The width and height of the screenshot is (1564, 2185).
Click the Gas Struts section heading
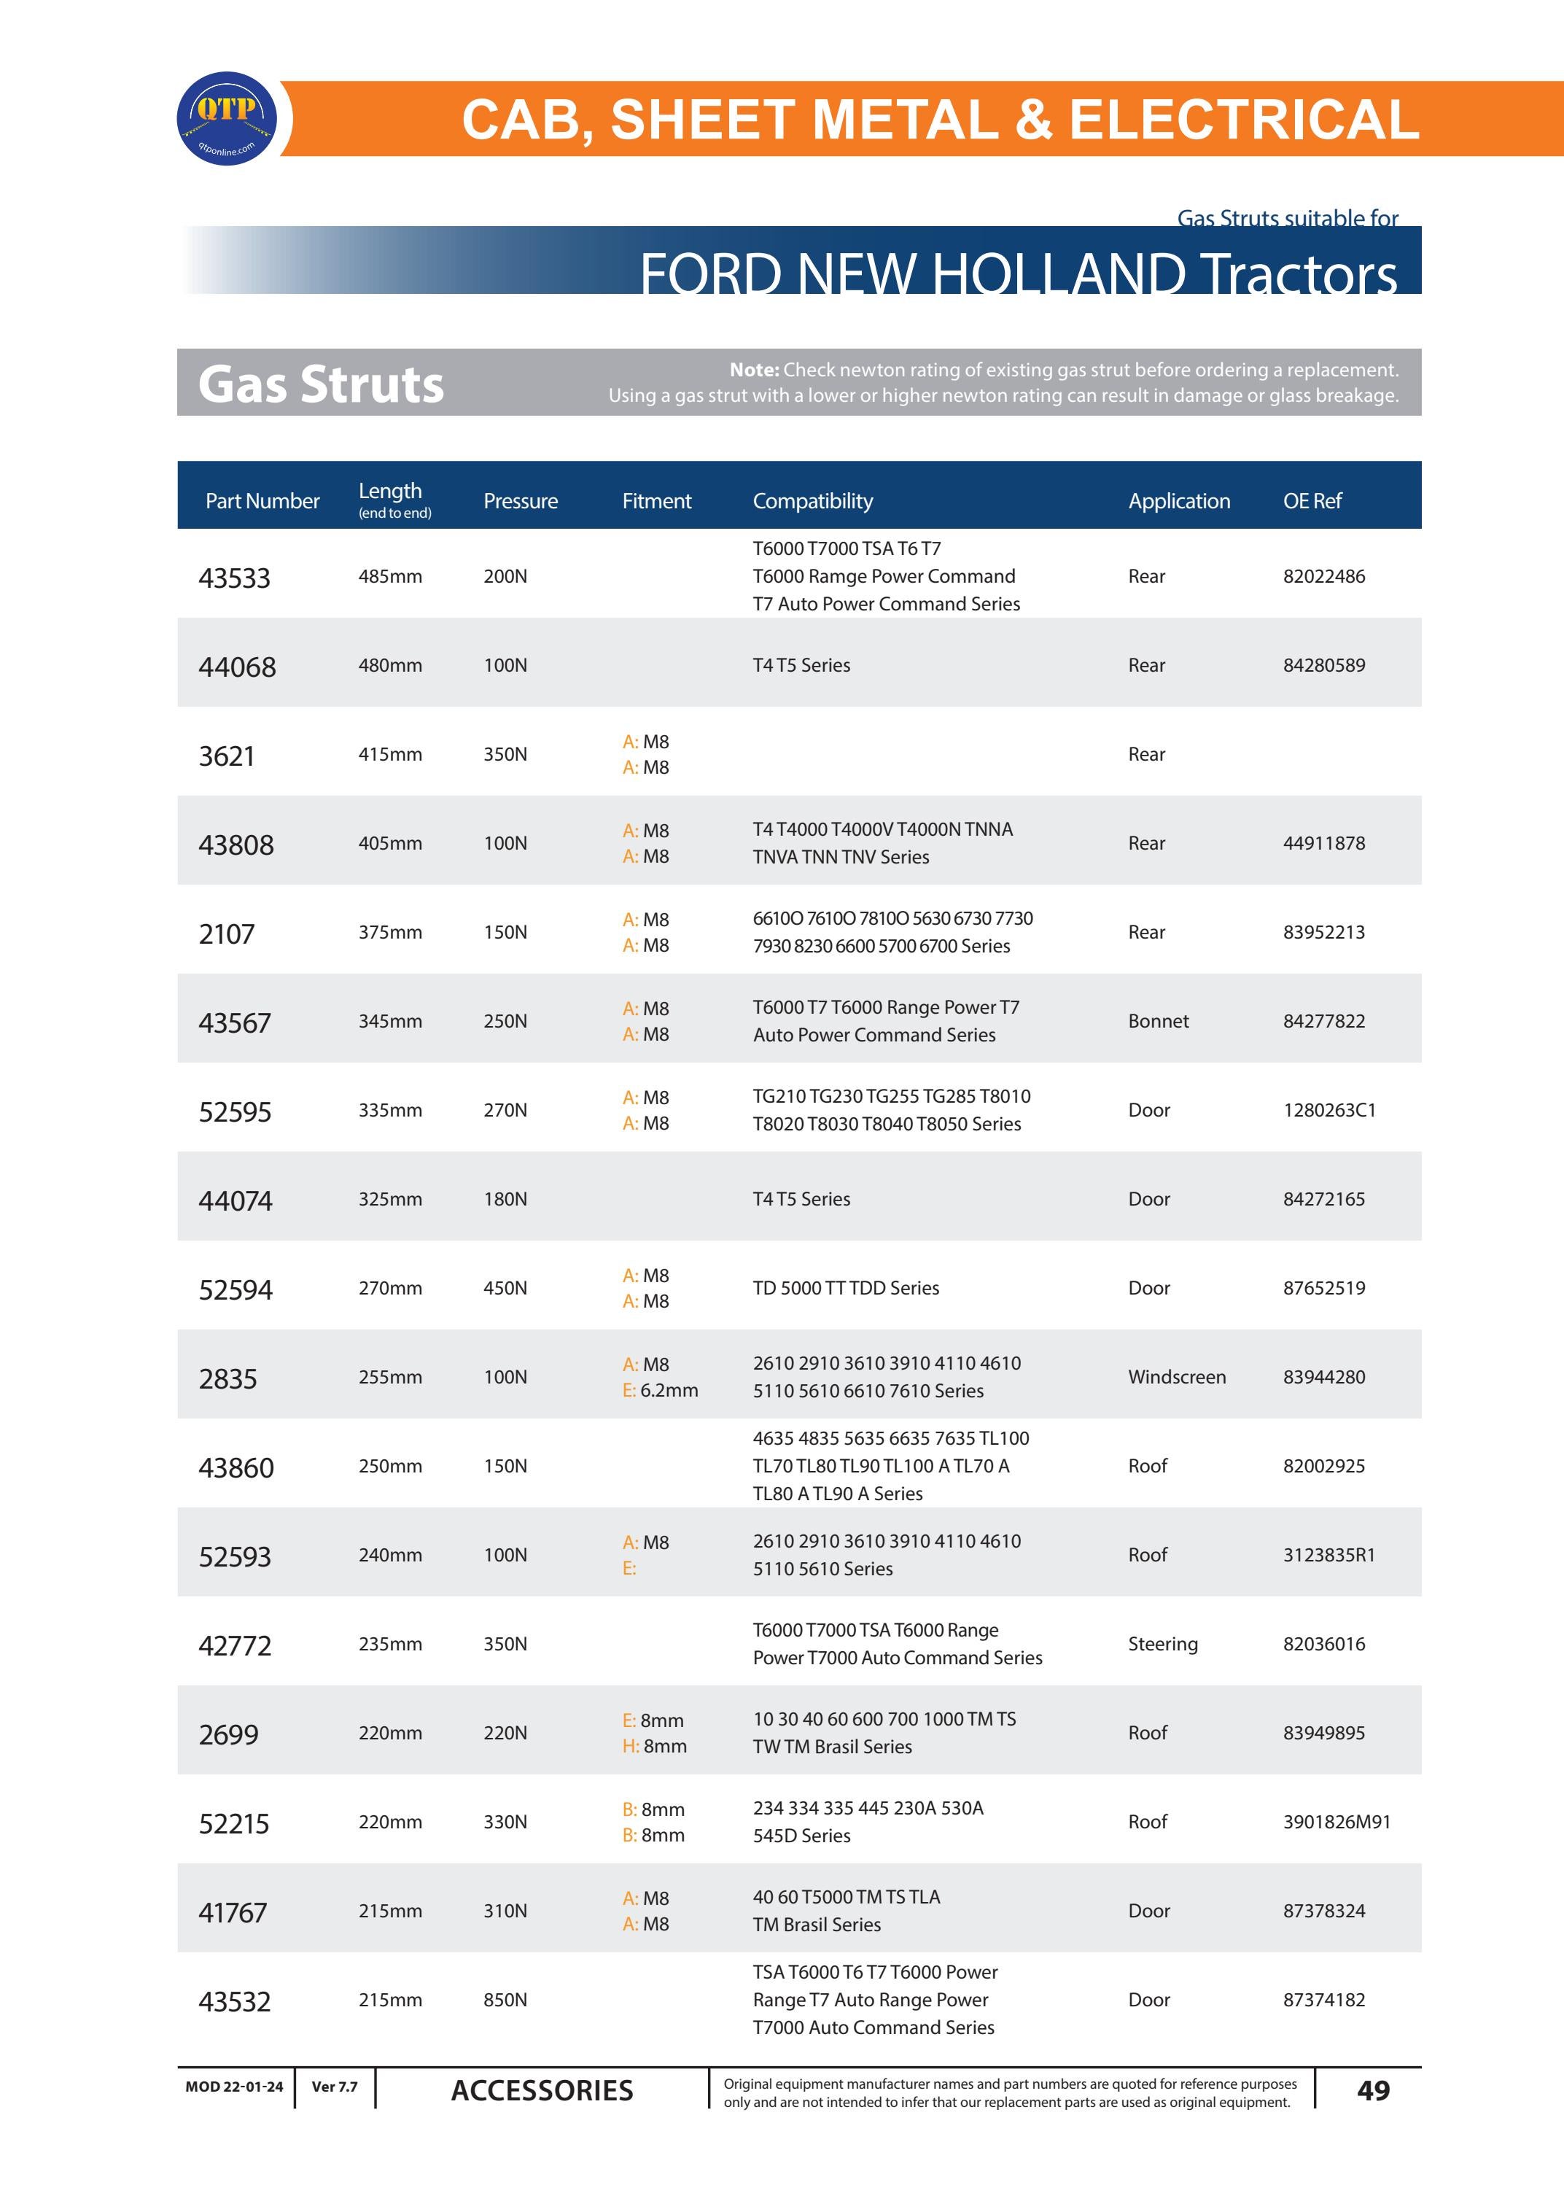321,384
